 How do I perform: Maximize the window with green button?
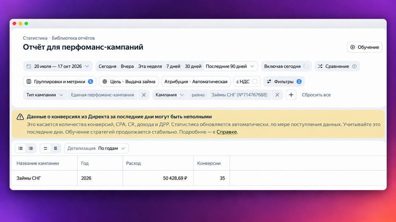point(26,24)
